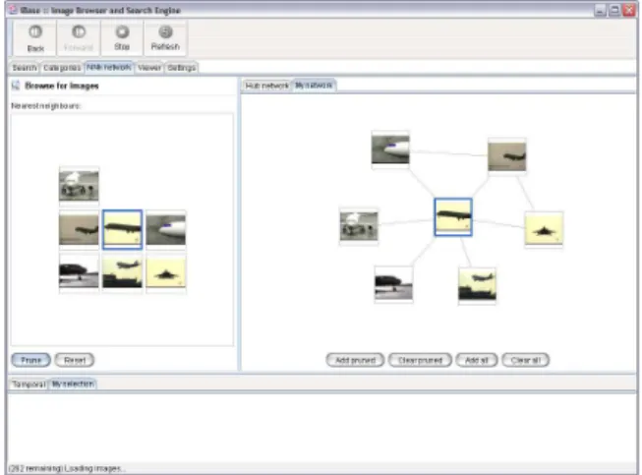Viewport: 642px width, 475px height.
Task: Click the black-and-white runway node in network graph
Action: click(x=393, y=285)
